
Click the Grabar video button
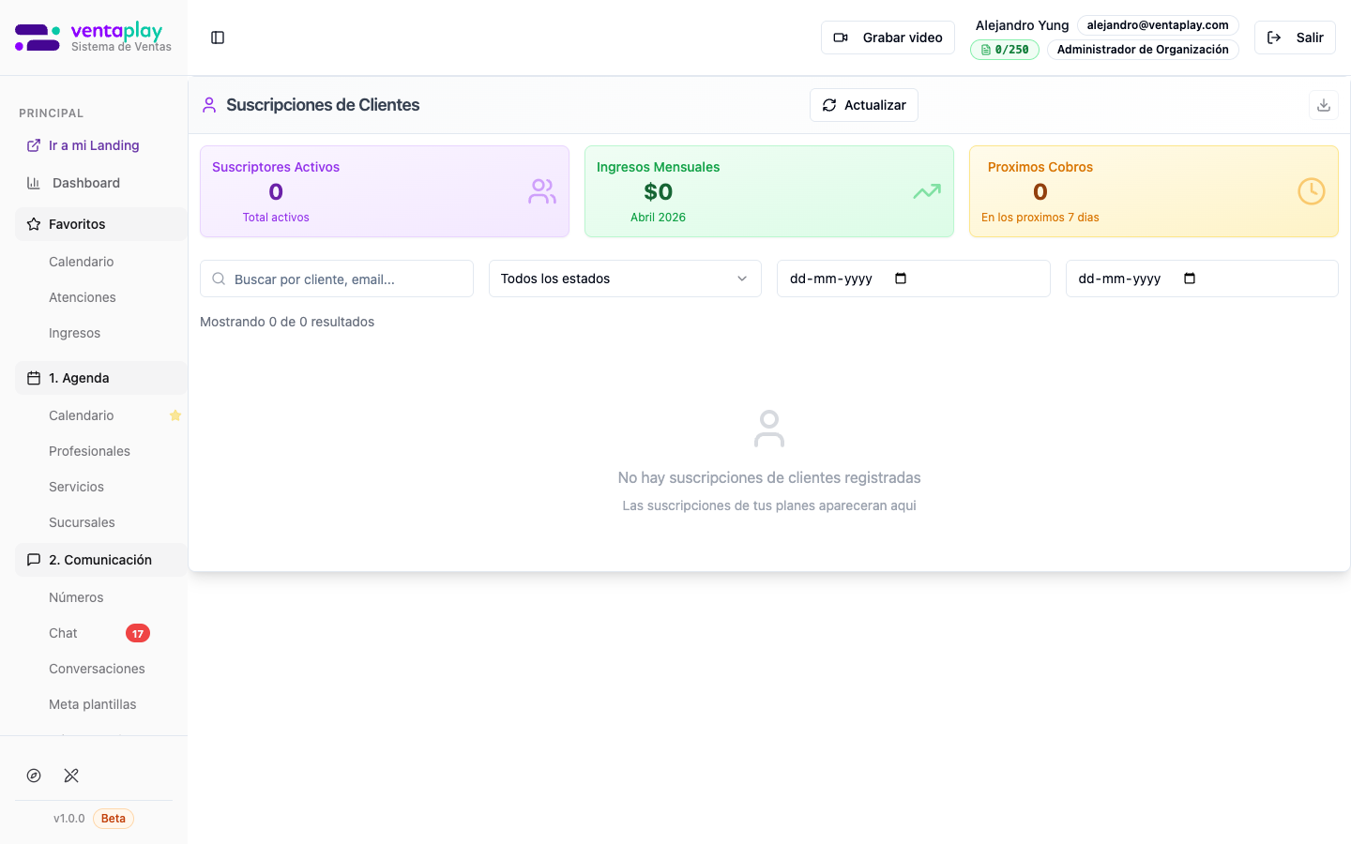pos(888,38)
